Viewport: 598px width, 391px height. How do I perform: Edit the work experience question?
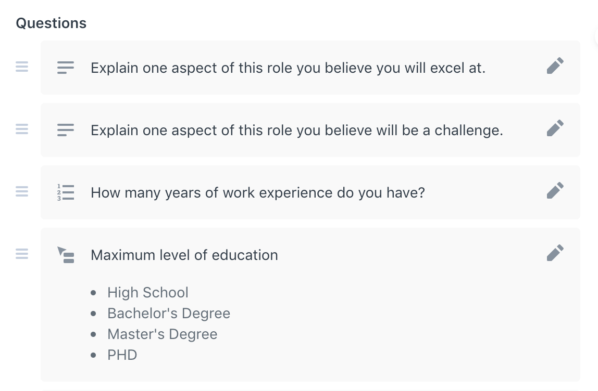point(555,190)
